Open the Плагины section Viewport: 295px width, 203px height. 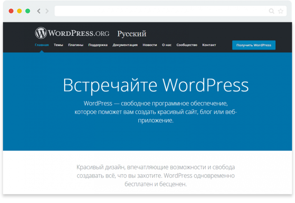76,45
